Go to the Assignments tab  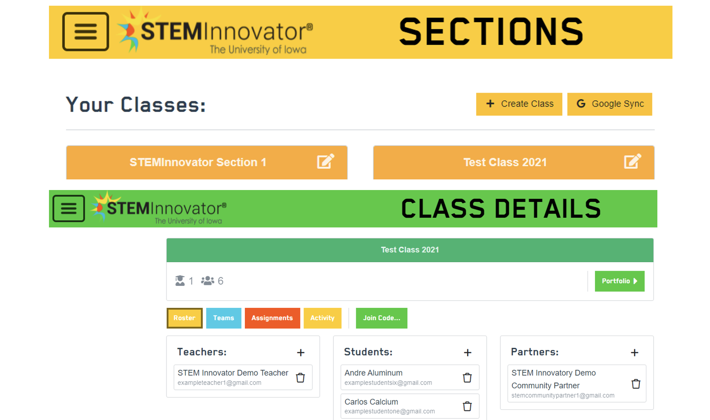click(x=272, y=318)
